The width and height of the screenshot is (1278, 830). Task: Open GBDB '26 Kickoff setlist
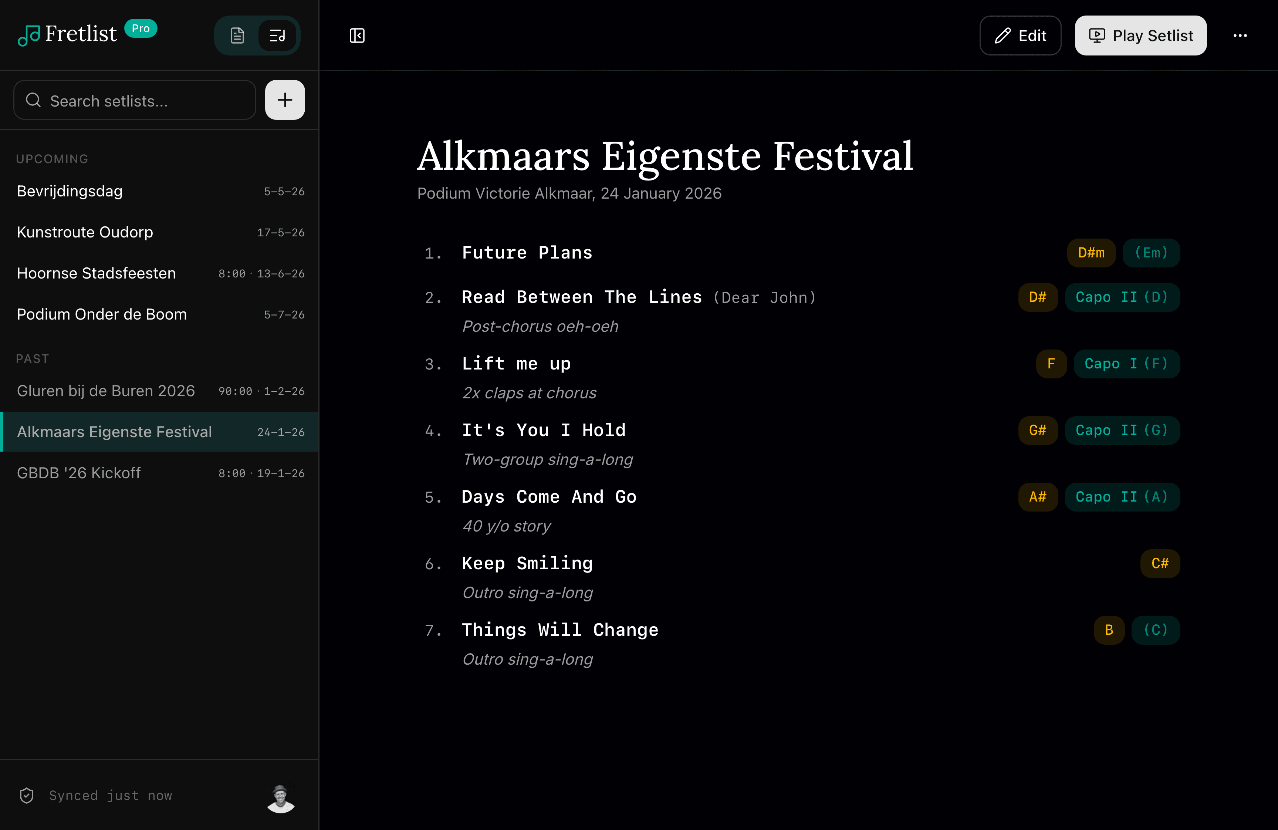pos(79,473)
